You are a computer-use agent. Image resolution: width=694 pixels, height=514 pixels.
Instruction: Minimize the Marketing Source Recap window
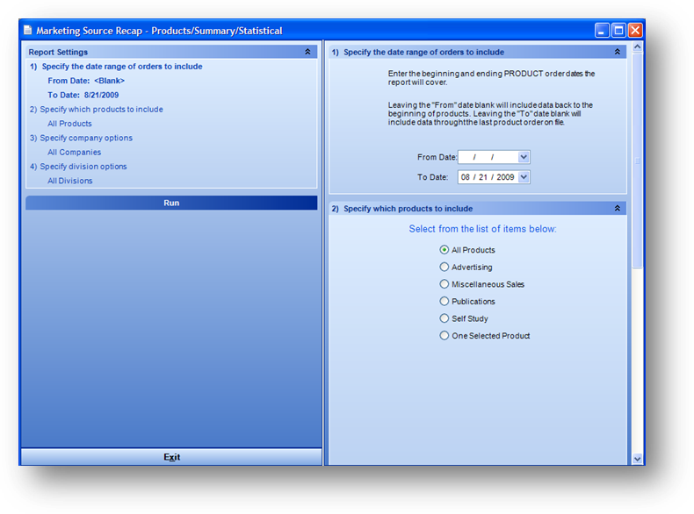(602, 30)
